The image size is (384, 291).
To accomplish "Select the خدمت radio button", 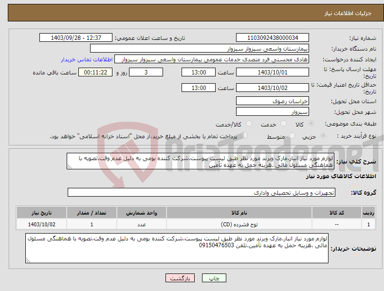I will coord(283,124).
